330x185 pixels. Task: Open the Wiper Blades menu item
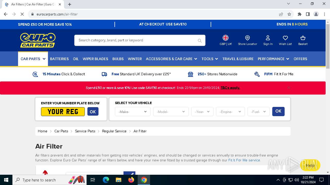pos(95,59)
